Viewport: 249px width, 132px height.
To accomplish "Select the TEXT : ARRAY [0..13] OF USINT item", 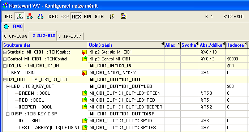I will coord(49,128).
